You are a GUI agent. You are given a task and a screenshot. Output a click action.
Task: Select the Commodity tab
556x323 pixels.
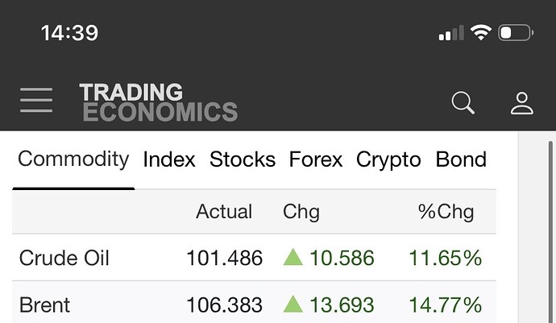[73, 159]
